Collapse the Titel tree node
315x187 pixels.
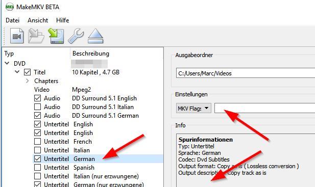click(17, 72)
